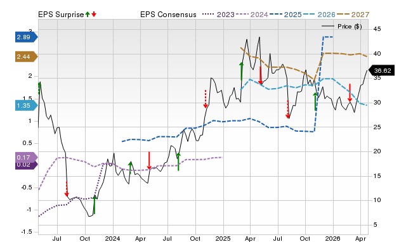Click the dotted red surprise arrow near November 2024
This screenshot has width=406, height=242.
pos(206,99)
